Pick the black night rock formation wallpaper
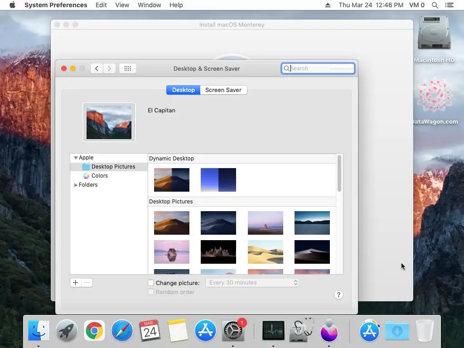 coord(218,252)
